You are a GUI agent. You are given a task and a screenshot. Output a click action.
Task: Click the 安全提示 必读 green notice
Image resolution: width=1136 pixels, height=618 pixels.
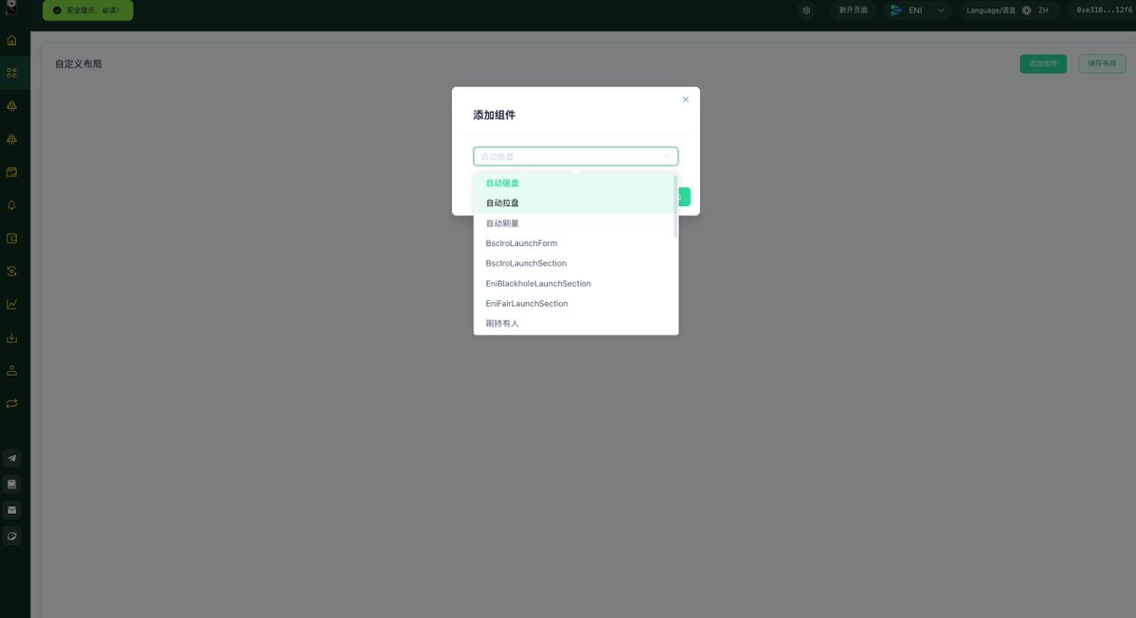point(88,10)
